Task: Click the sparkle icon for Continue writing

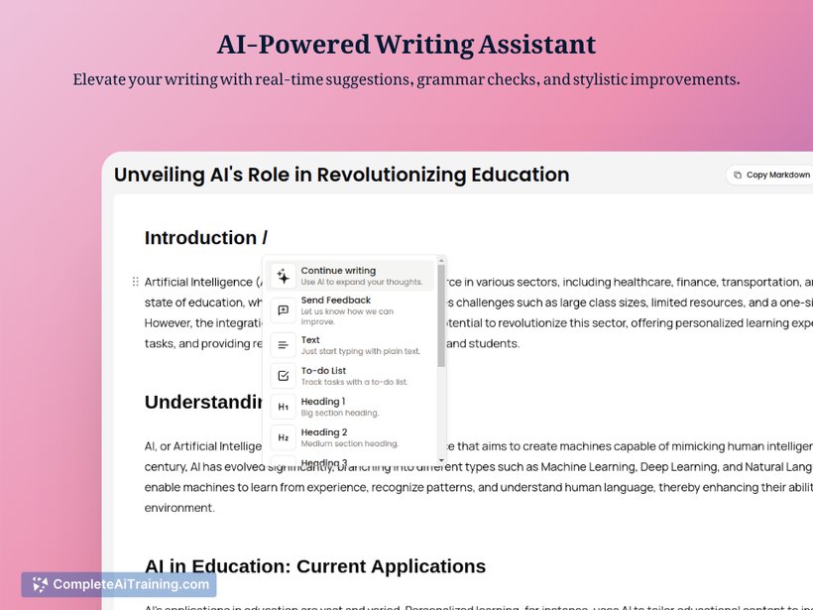Action: [283, 276]
